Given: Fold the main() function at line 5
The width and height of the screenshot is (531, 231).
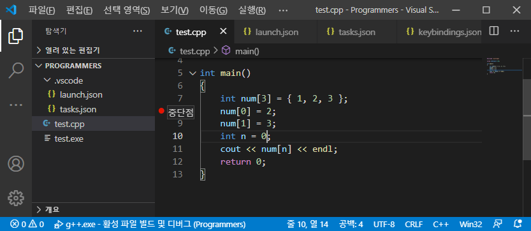Looking at the screenshot, I should (x=193, y=73).
